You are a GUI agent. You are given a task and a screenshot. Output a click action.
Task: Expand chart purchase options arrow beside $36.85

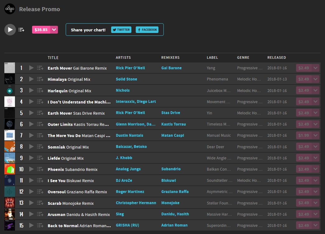click(54, 30)
